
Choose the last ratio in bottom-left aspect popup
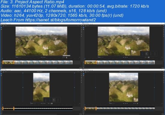pyautogui.click(x=58, y=100)
